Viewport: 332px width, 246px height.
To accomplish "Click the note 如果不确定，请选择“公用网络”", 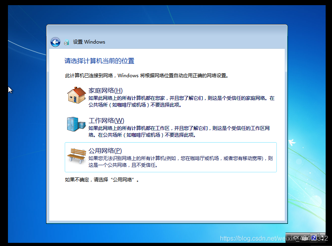I will point(102,180).
